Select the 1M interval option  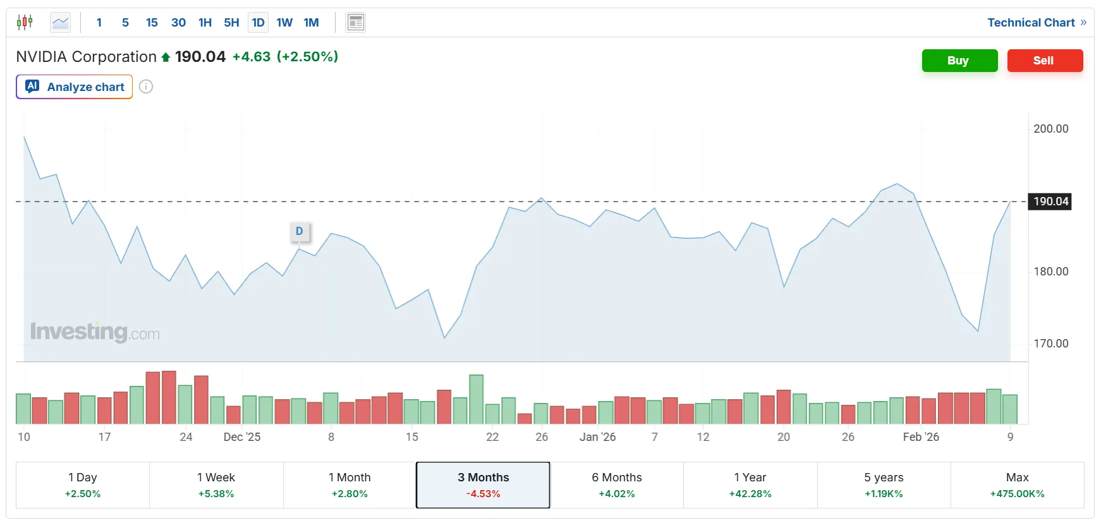click(311, 23)
